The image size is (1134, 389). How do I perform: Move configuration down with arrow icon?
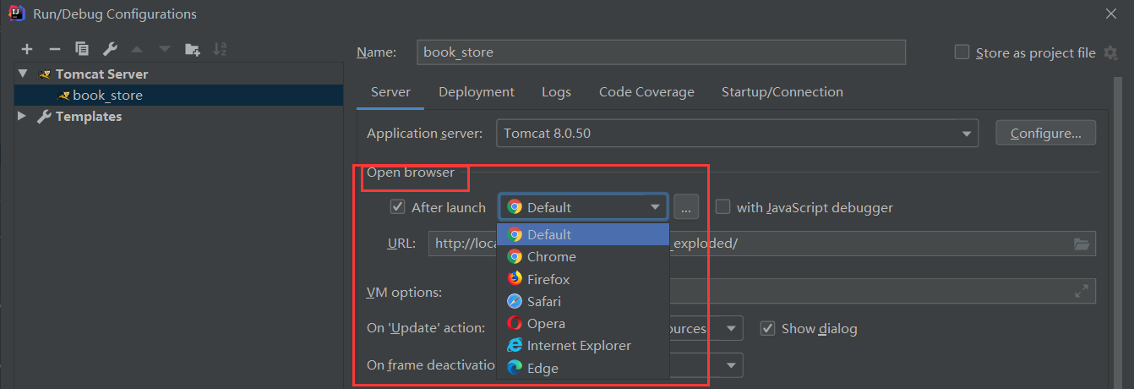[164, 49]
